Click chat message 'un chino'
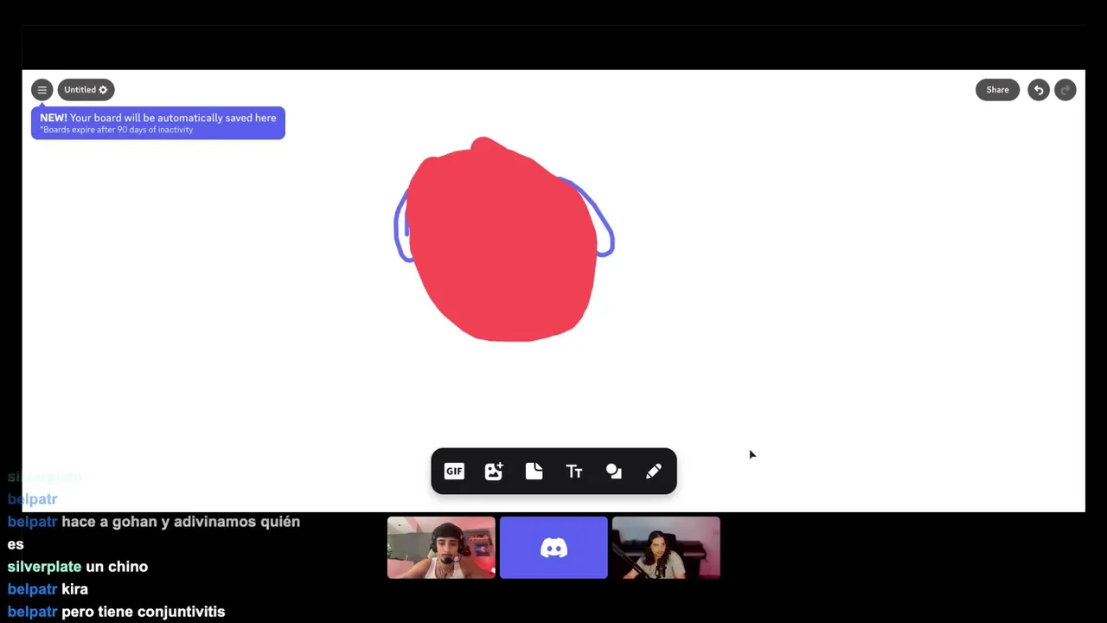1107x623 pixels. click(x=117, y=567)
